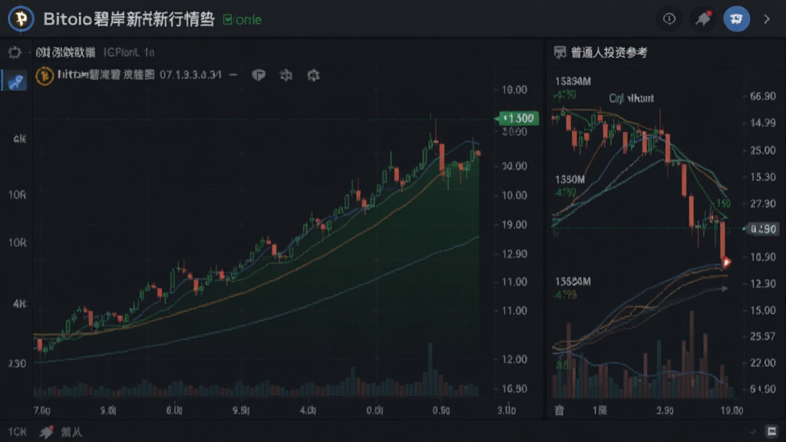Click 19.00 on right chart time axis
The image size is (786, 442).
click(x=732, y=411)
